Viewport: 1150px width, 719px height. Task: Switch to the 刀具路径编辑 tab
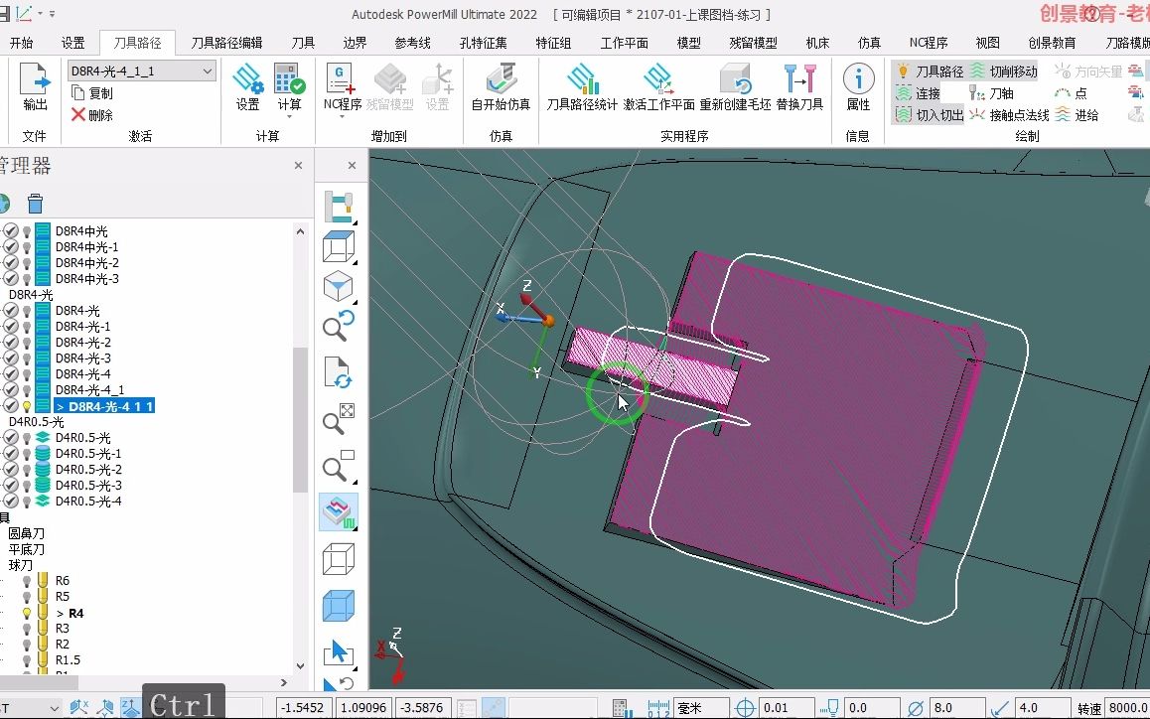[226, 43]
